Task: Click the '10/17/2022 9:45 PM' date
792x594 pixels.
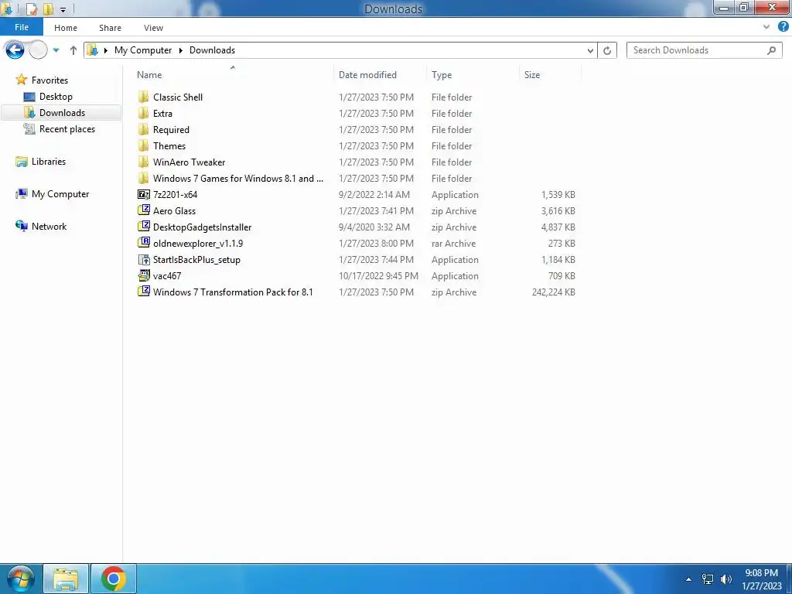Action: tap(378, 276)
